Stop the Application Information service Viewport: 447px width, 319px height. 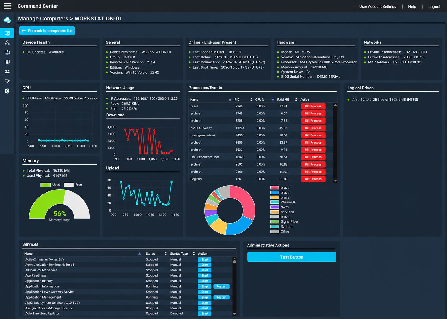pyautogui.click(x=205, y=286)
